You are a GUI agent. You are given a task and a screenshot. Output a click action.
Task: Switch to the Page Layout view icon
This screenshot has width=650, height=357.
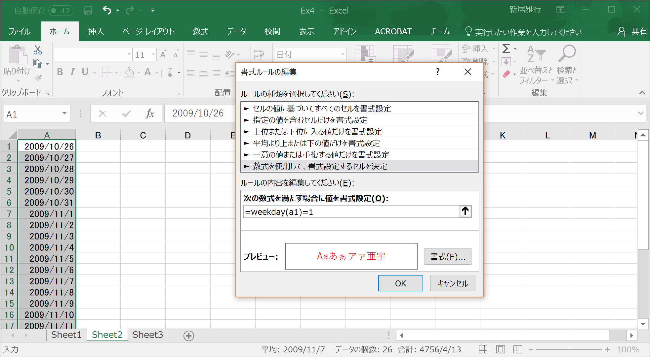pyautogui.click(x=500, y=349)
